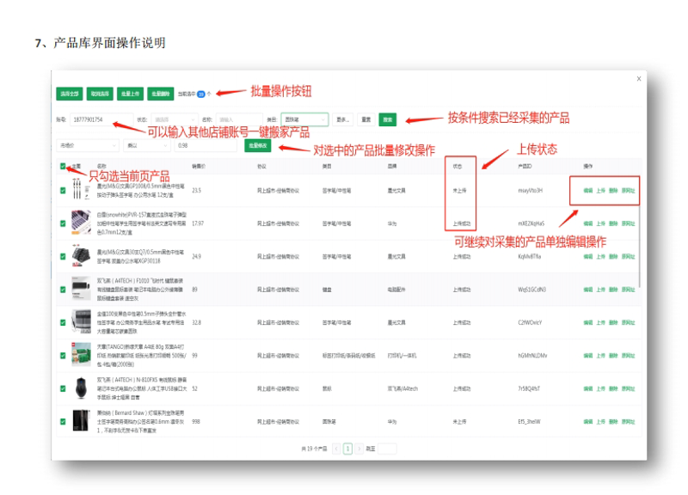The width and height of the screenshot is (688, 495).
Task: Click the 账号 account input field
Action: [x=101, y=119]
